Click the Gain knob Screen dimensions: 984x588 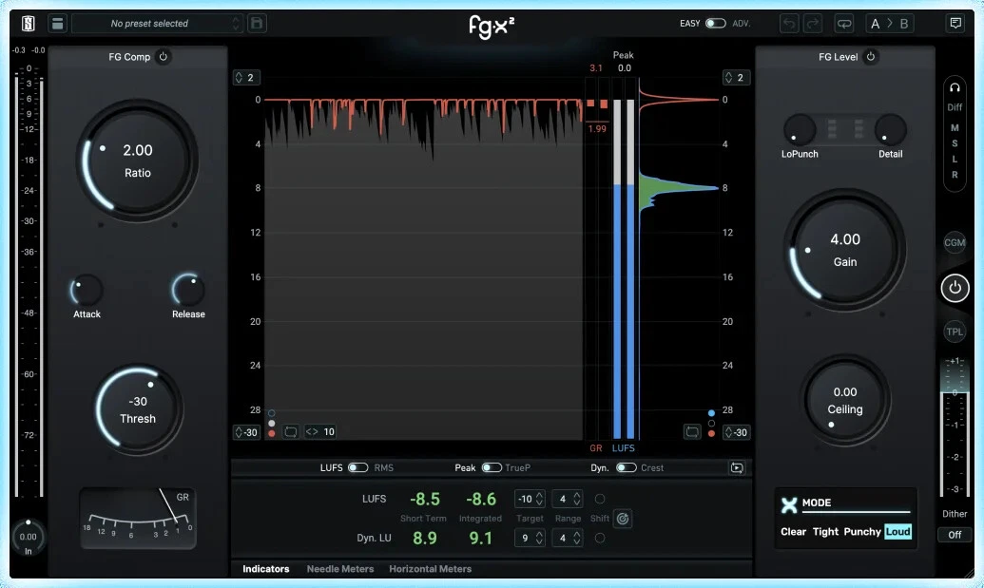(x=844, y=250)
